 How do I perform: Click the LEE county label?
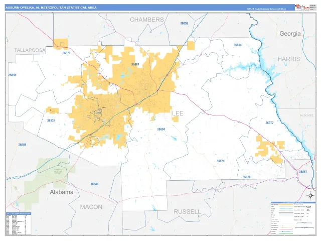[178, 113]
